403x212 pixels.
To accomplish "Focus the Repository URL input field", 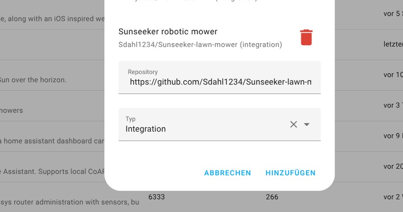I will pos(219,78).
